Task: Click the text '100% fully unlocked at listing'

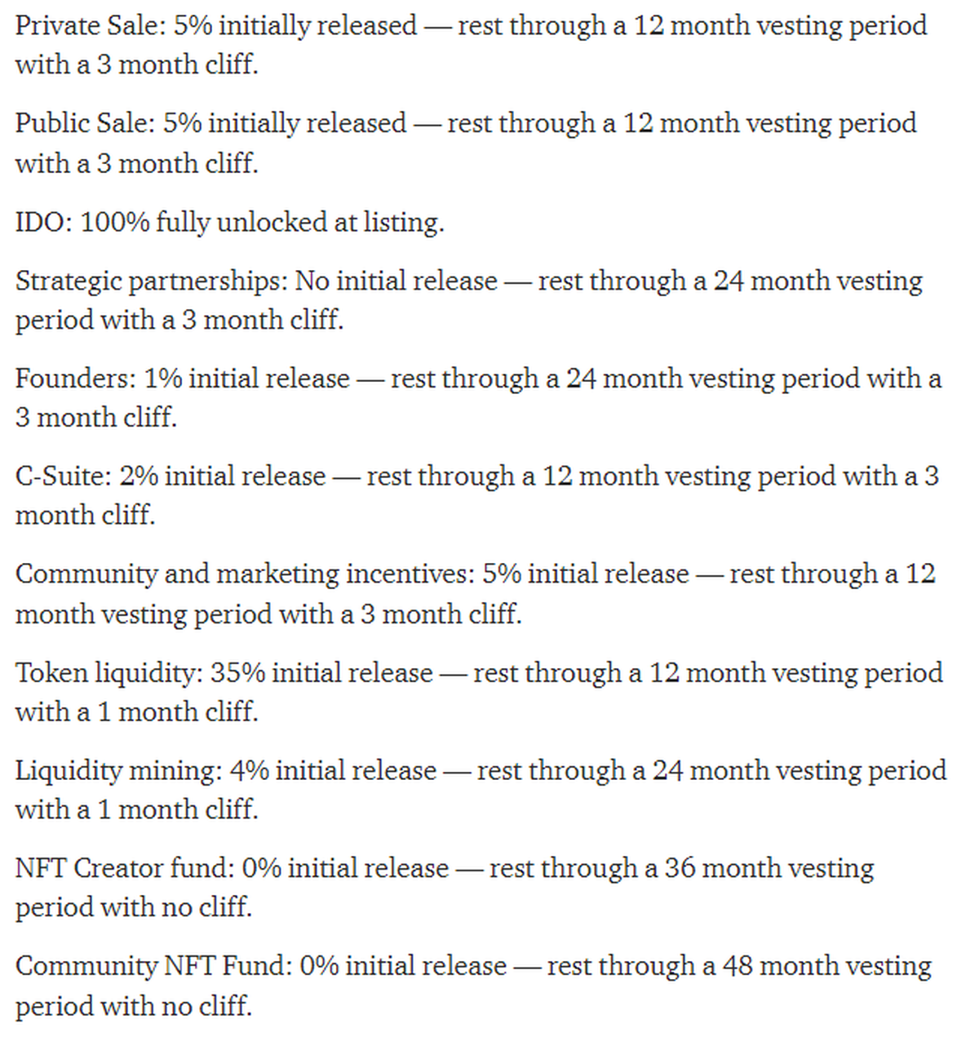Action: coord(259,222)
